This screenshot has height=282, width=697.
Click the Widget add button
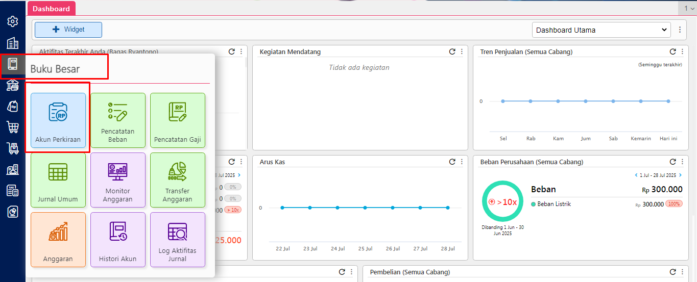tap(68, 30)
